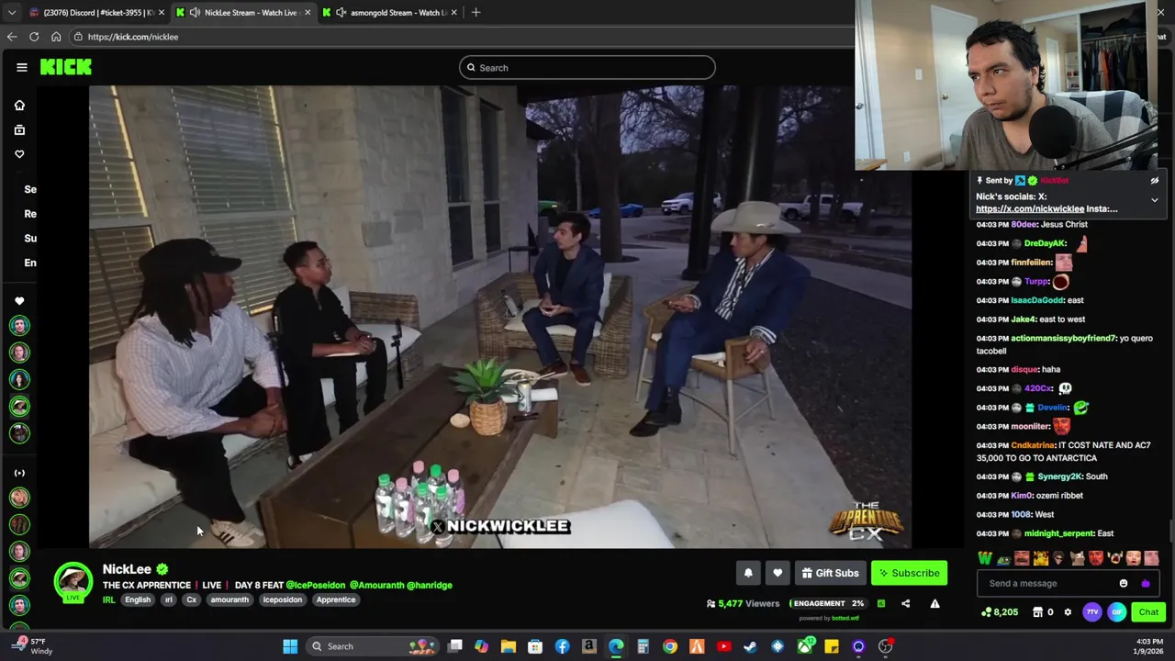Viewport: 1175px width, 661px height.
Task: Open the x.com/nickwicklee link
Action: (1030, 208)
